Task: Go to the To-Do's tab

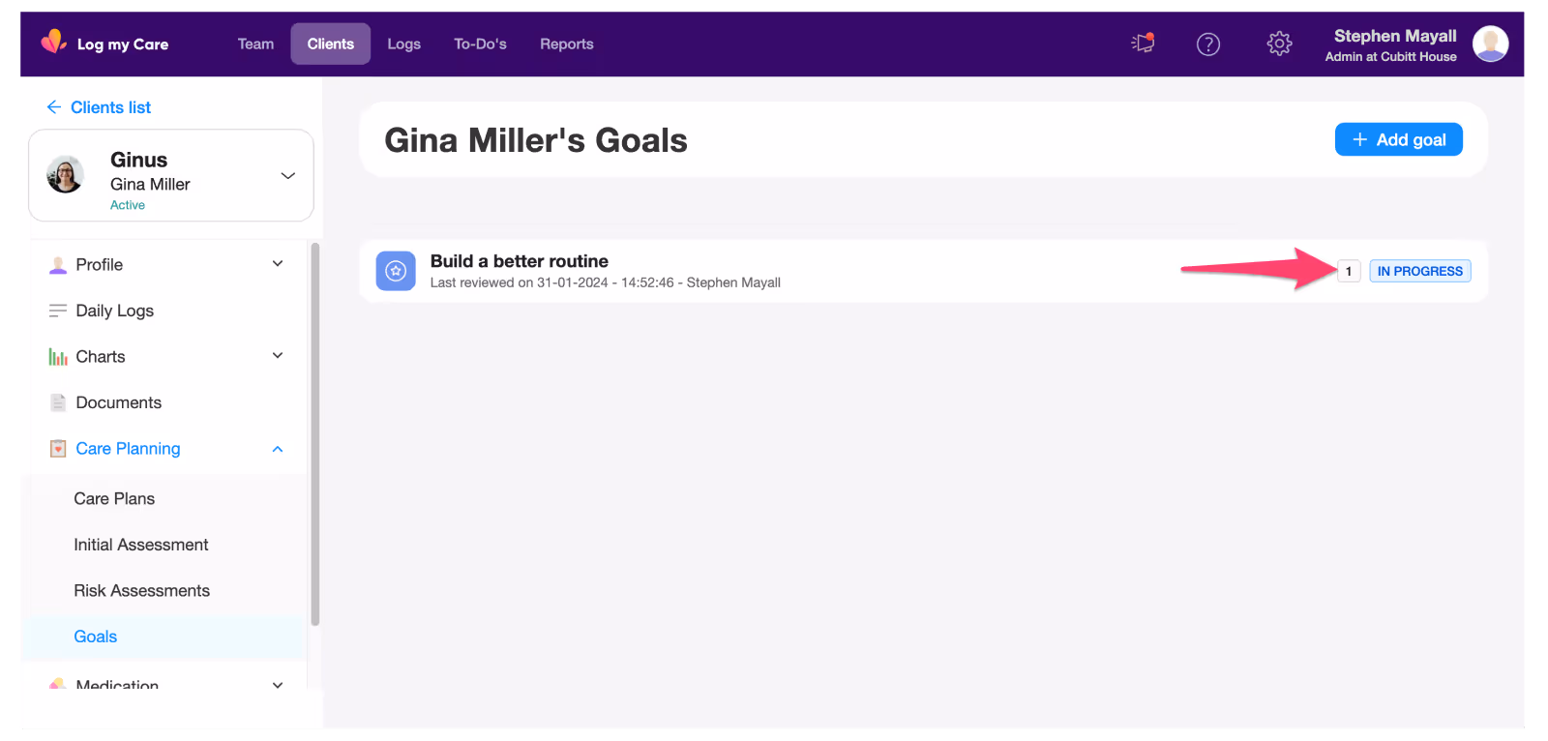Action: [x=480, y=44]
